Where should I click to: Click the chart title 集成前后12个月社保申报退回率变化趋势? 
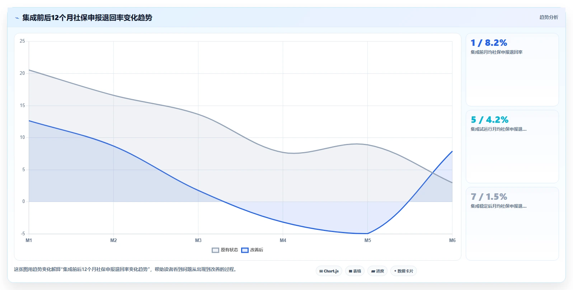(x=87, y=18)
